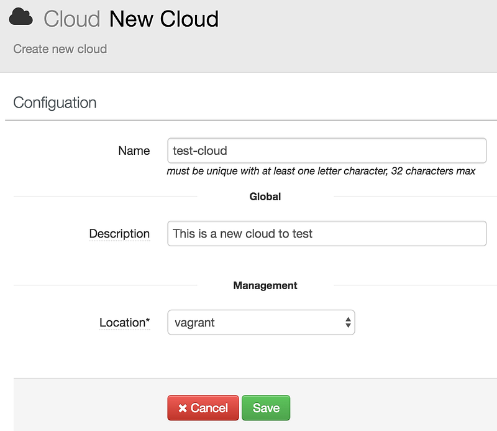This screenshot has width=497, height=431.
Task: Click the red Cancel button label
Action: coord(209,409)
